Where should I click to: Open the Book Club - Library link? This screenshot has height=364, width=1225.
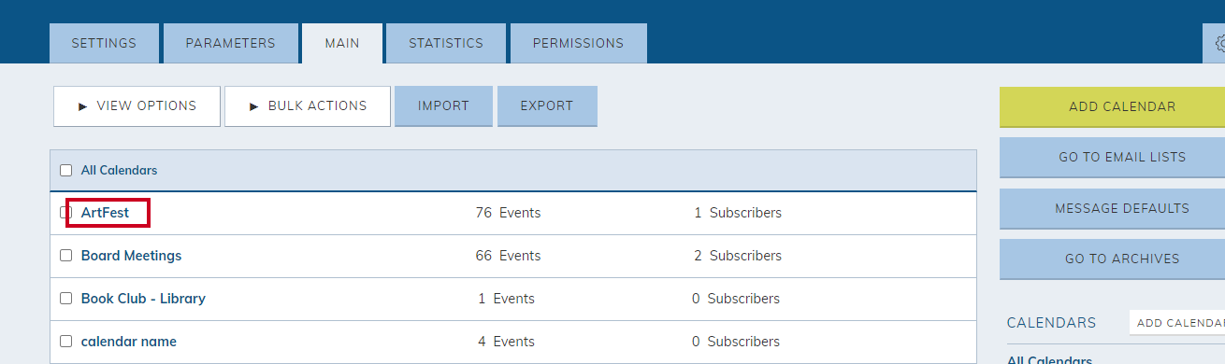[x=143, y=299]
